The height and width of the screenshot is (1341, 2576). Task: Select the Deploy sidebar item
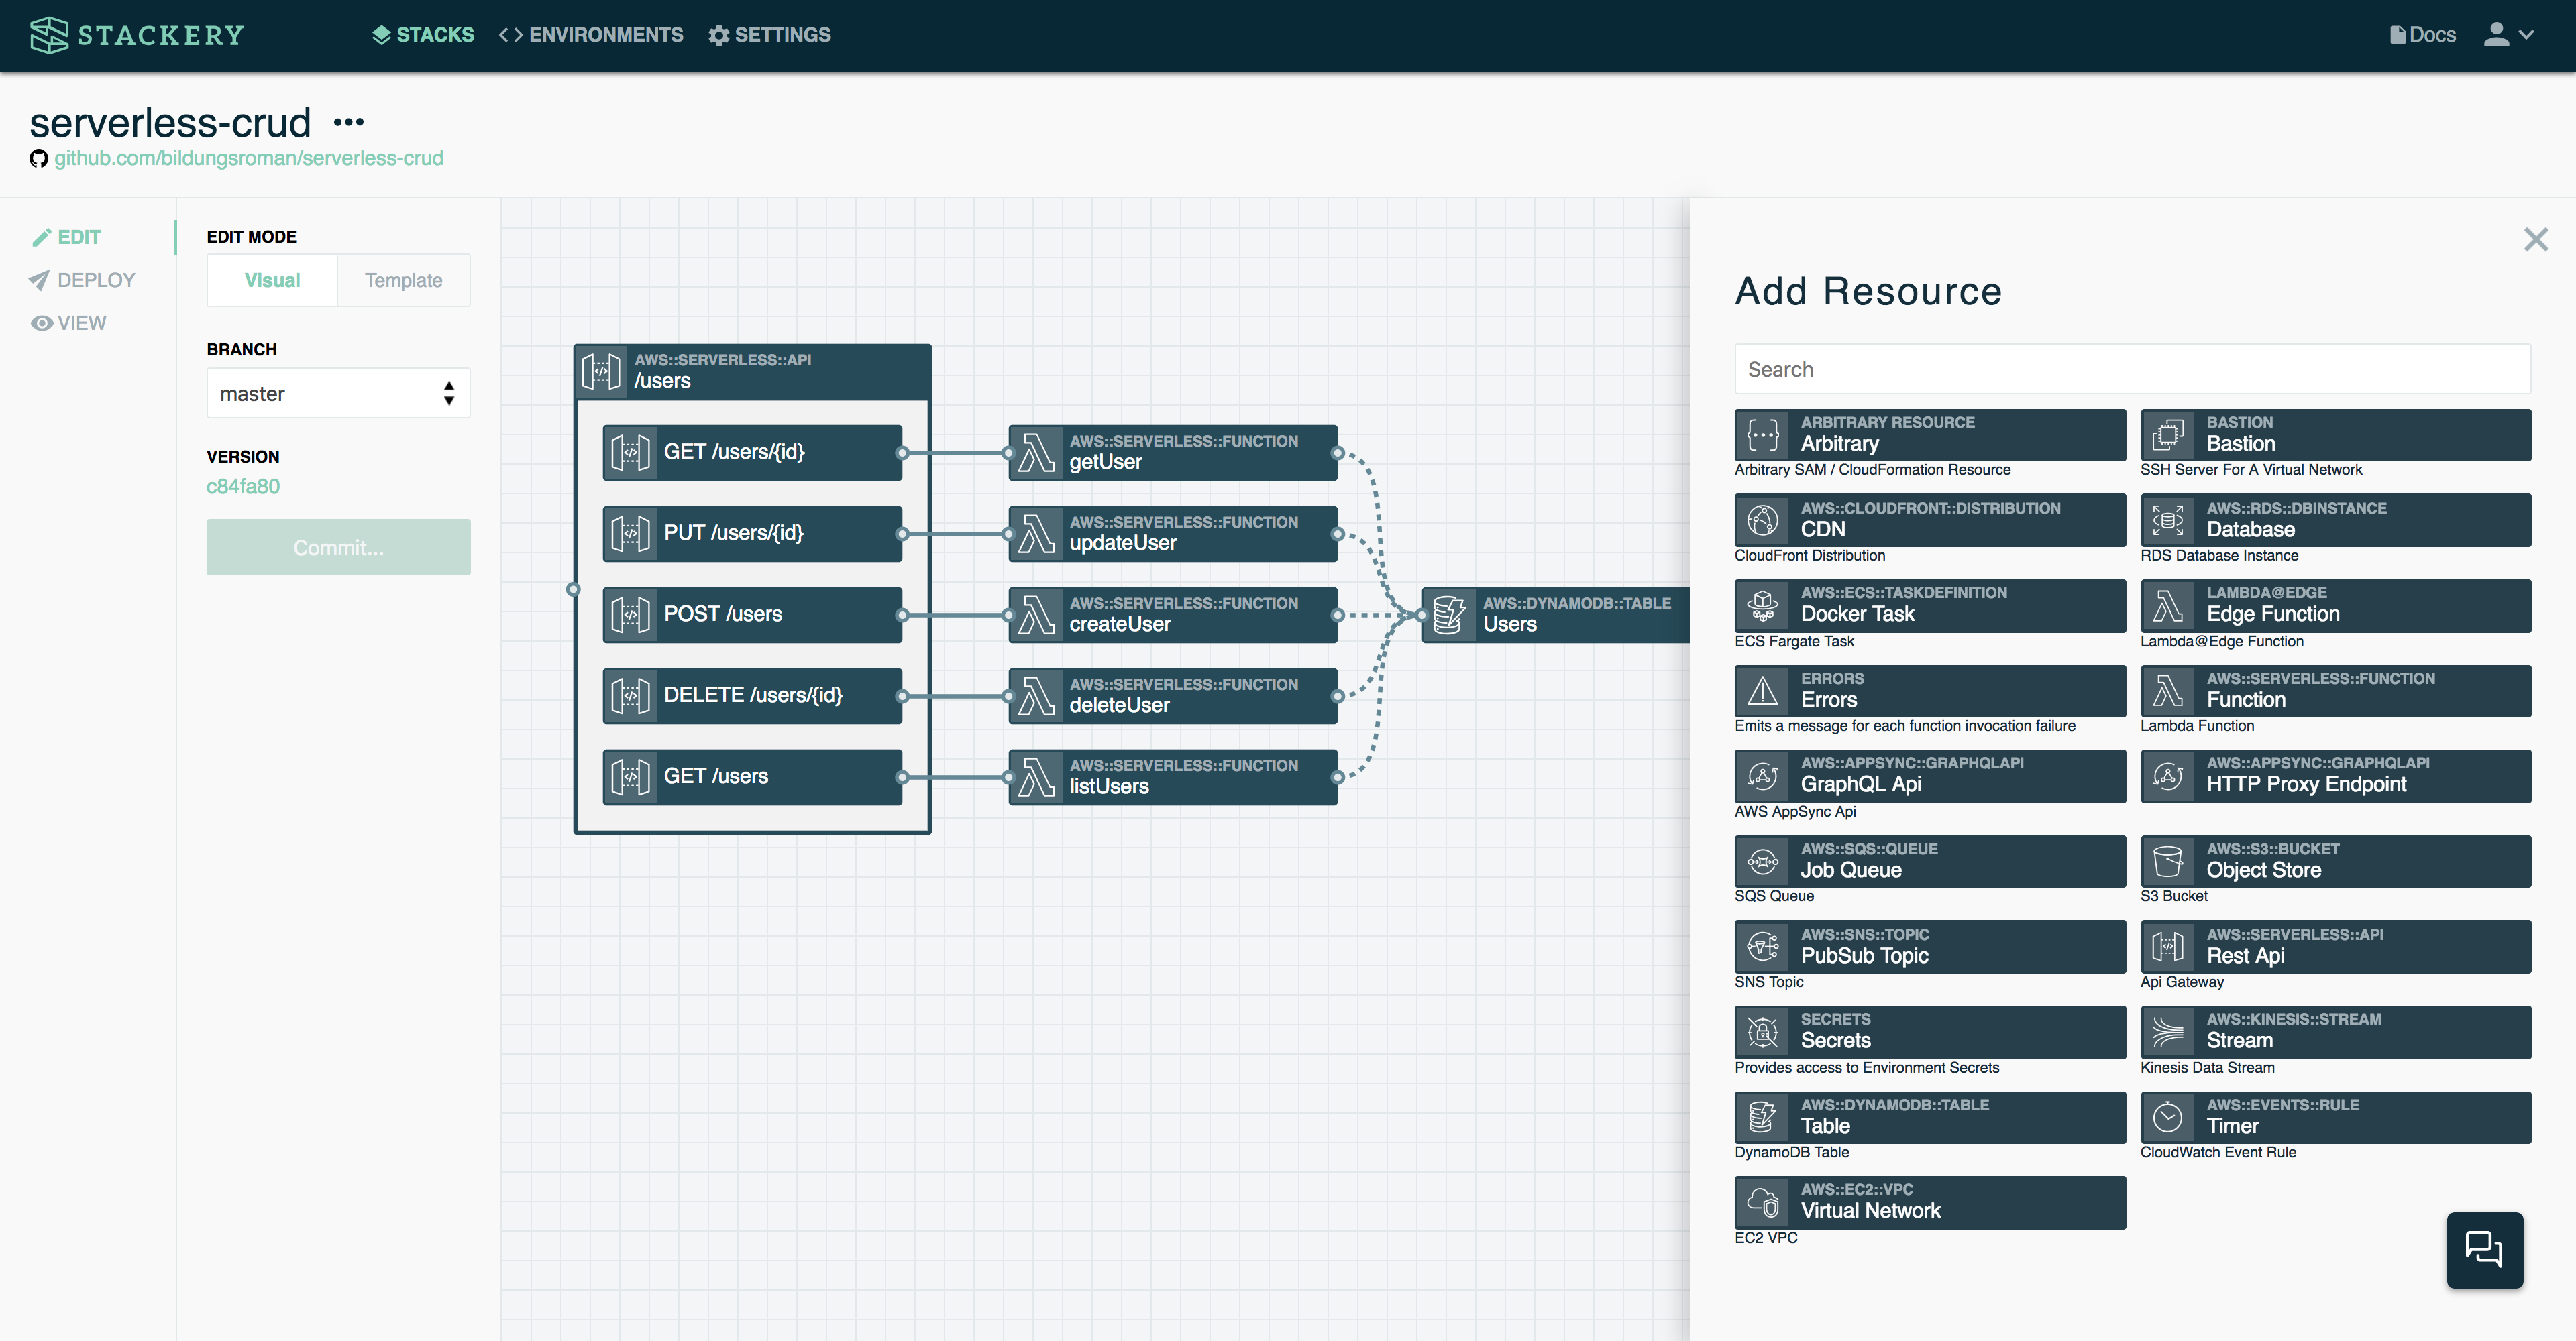(x=82, y=280)
